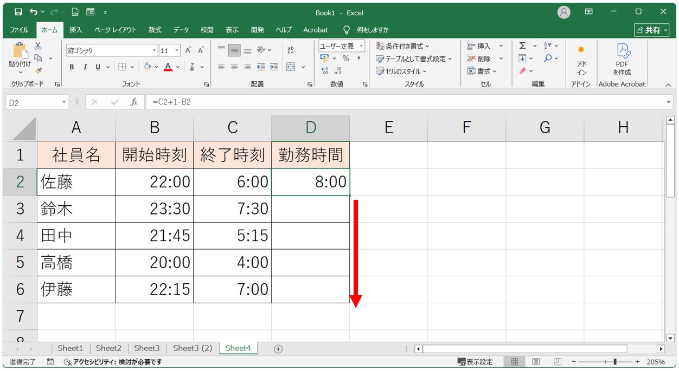The height and width of the screenshot is (371, 679).
Task: Click the Decrease Indent icon
Action: 261,67
